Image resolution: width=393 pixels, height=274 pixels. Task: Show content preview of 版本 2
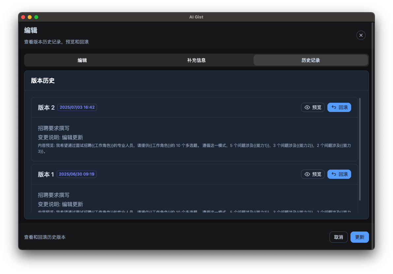[x=313, y=107]
